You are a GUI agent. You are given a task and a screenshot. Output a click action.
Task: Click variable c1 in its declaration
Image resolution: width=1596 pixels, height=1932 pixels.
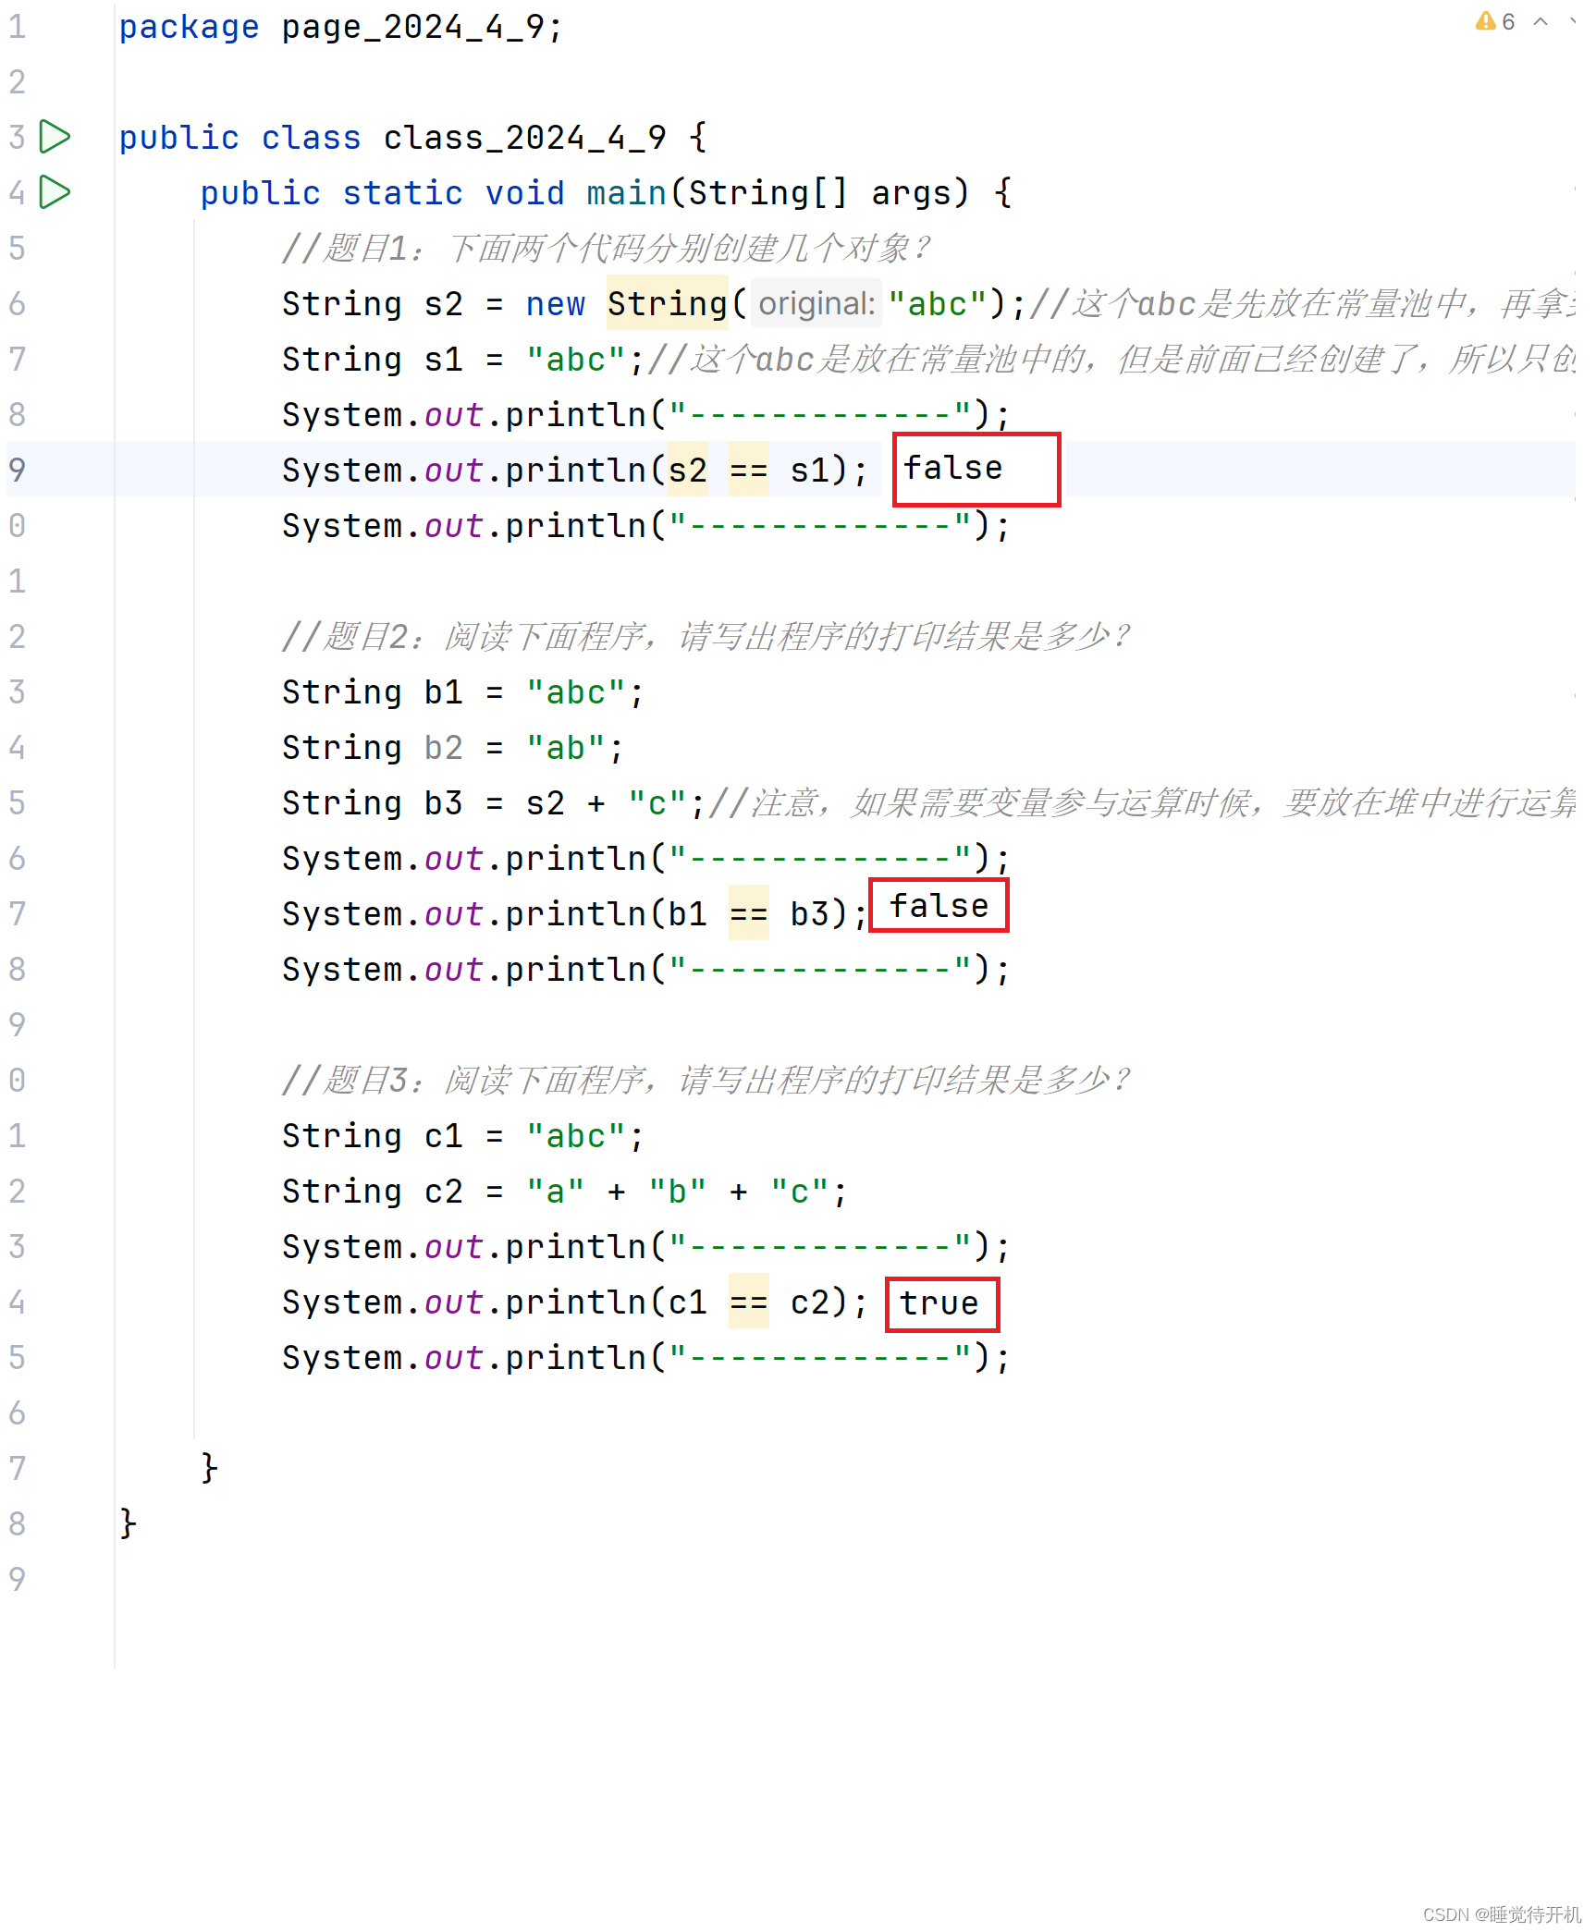[x=444, y=1136]
